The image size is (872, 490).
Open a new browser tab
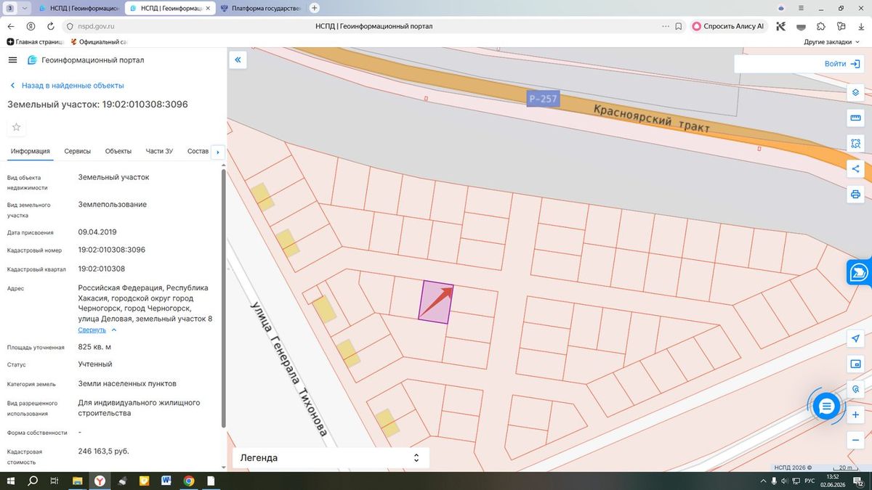point(315,8)
